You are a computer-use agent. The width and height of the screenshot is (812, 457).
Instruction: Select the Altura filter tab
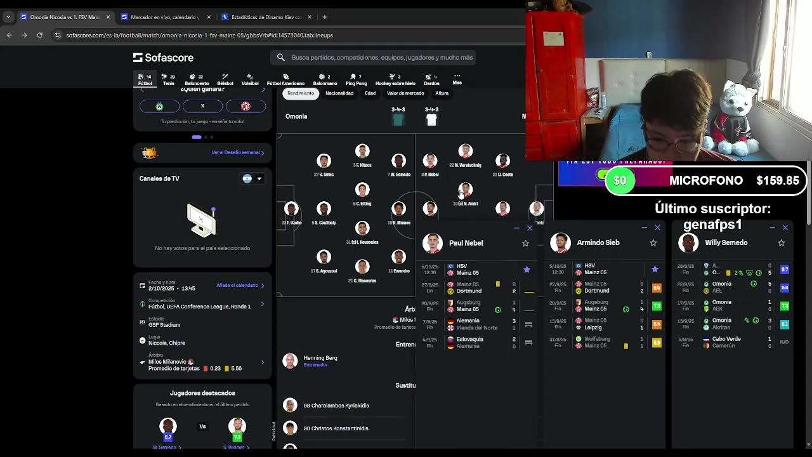[442, 93]
